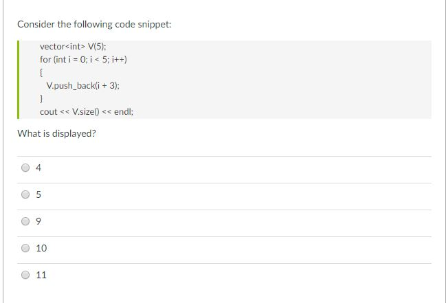Click the answer label text "5"
The width and height of the screenshot is (446, 303).
click(38, 194)
